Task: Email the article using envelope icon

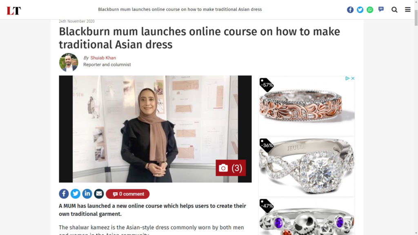Action: pyautogui.click(x=99, y=194)
